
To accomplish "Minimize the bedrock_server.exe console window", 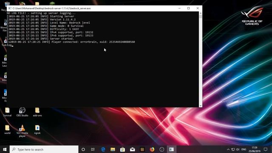I will tap(179, 8).
